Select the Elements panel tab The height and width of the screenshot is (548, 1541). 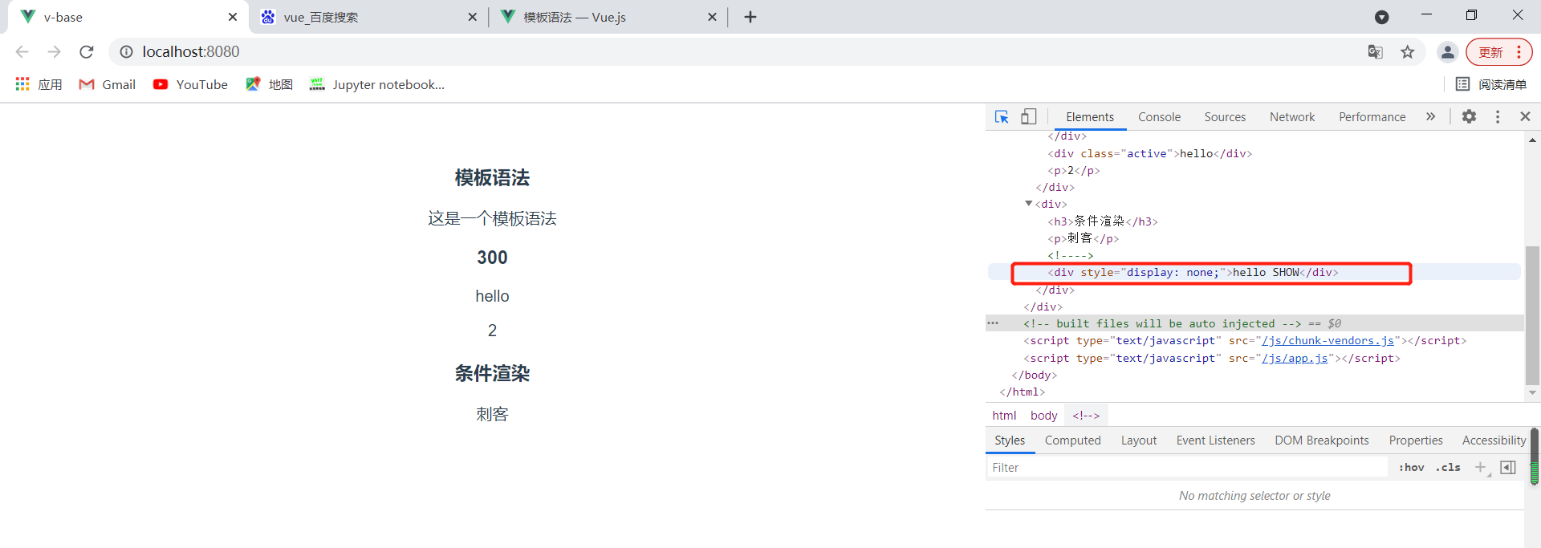1090,117
